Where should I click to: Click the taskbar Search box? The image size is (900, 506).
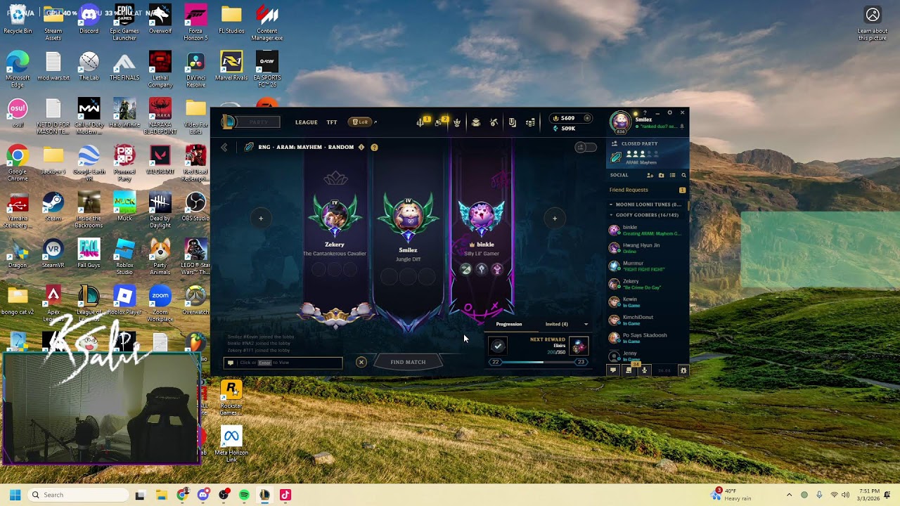(78, 495)
